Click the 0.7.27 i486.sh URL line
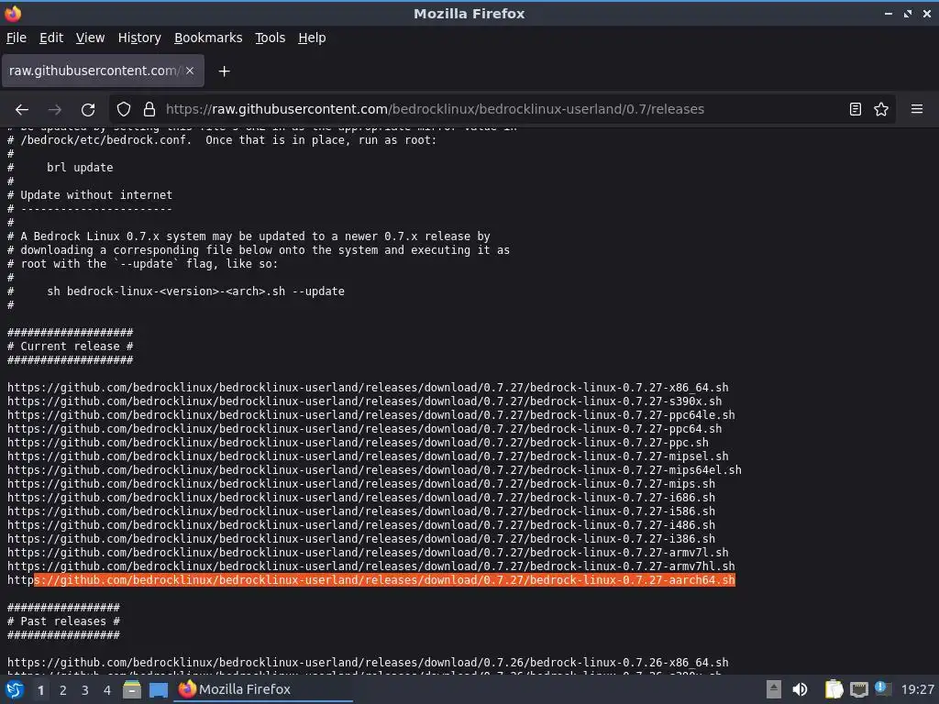This screenshot has width=939, height=704. [x=361, y=525]
